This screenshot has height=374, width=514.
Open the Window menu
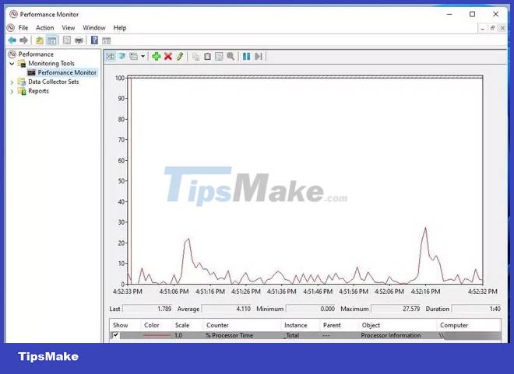(x=94, y=28)
